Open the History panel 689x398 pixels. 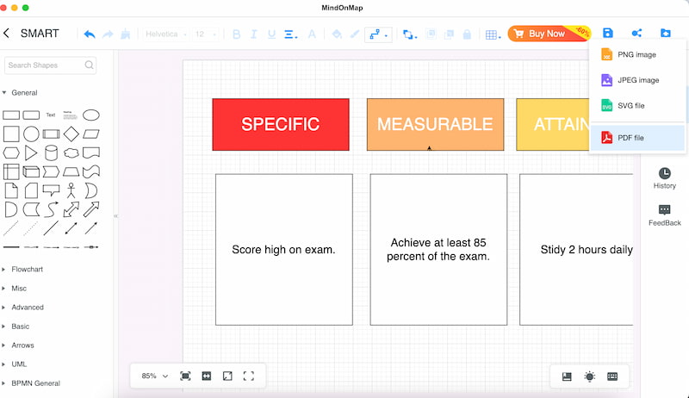(664, 178)
